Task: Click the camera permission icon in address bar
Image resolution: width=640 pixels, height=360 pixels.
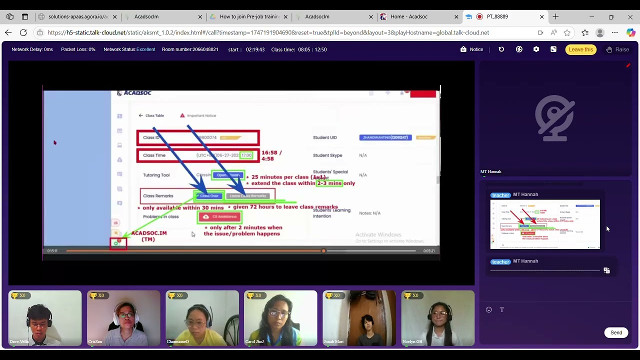Action: (x=540, y=32)
